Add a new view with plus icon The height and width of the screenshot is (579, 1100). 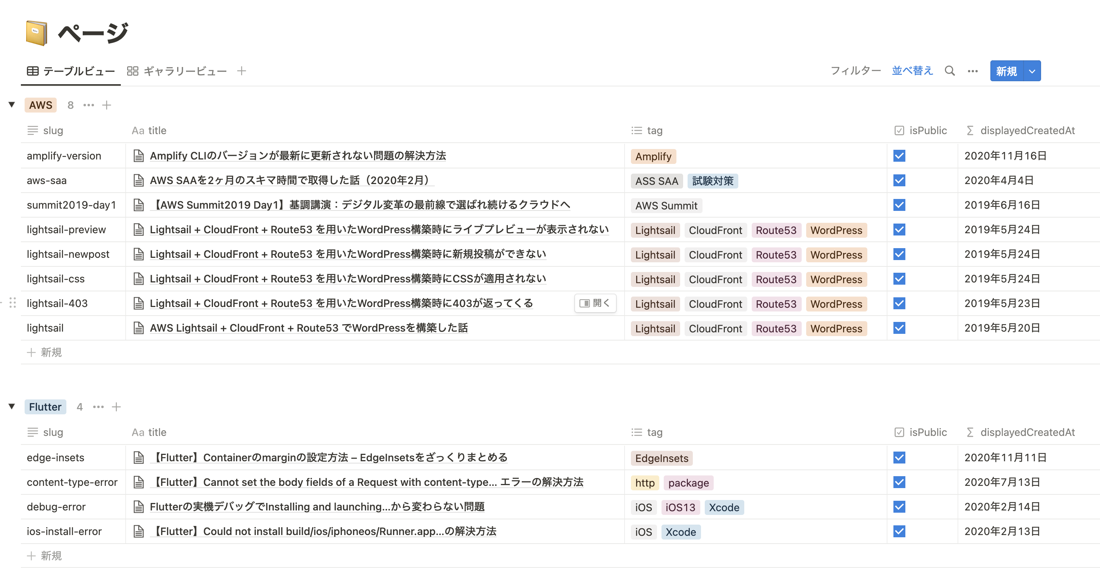[x=242, y=71]
